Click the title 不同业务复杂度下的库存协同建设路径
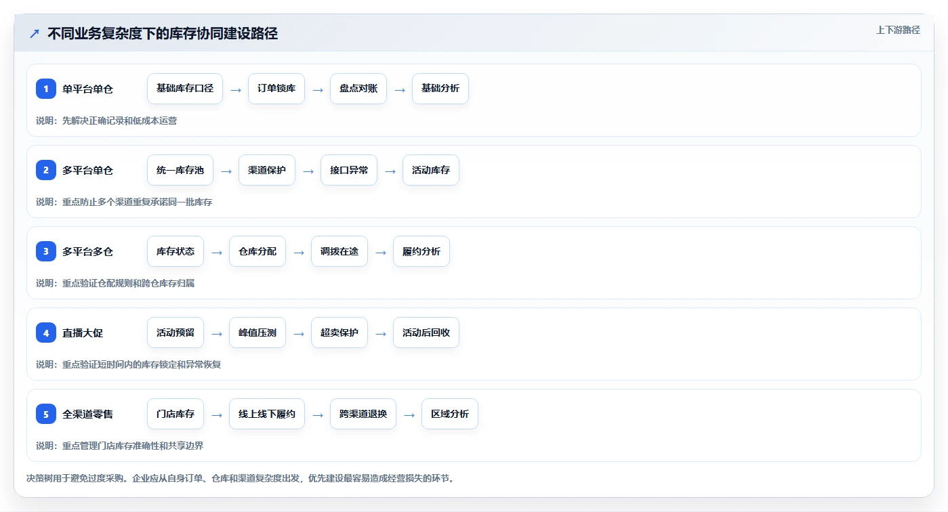Image resolution: width=948 pixels, height=512 pixels. 163,34
